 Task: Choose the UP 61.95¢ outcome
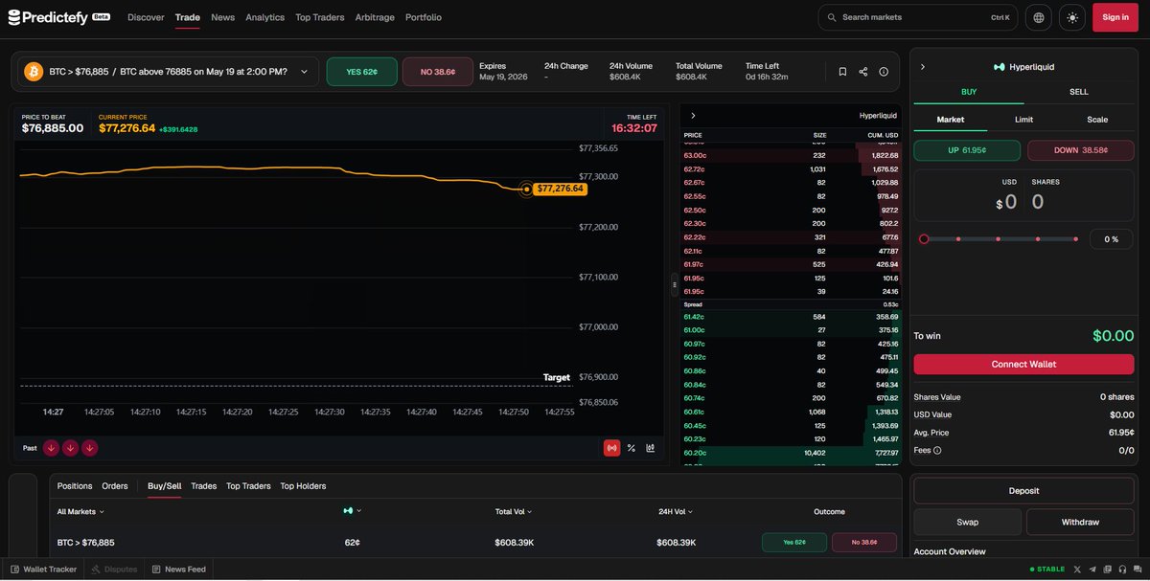968,150
